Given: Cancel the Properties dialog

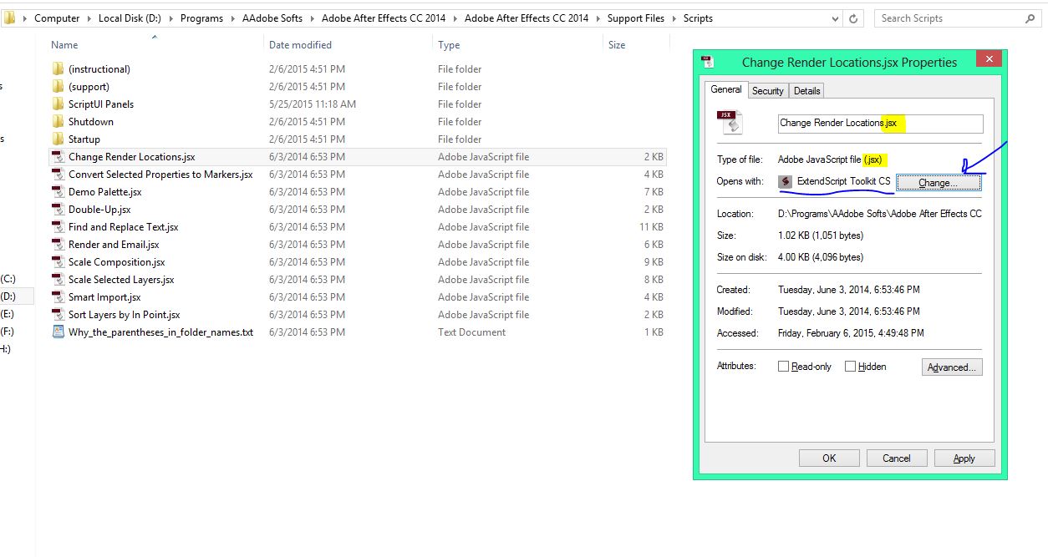Looking at the screenshot, I should [897, 458].
